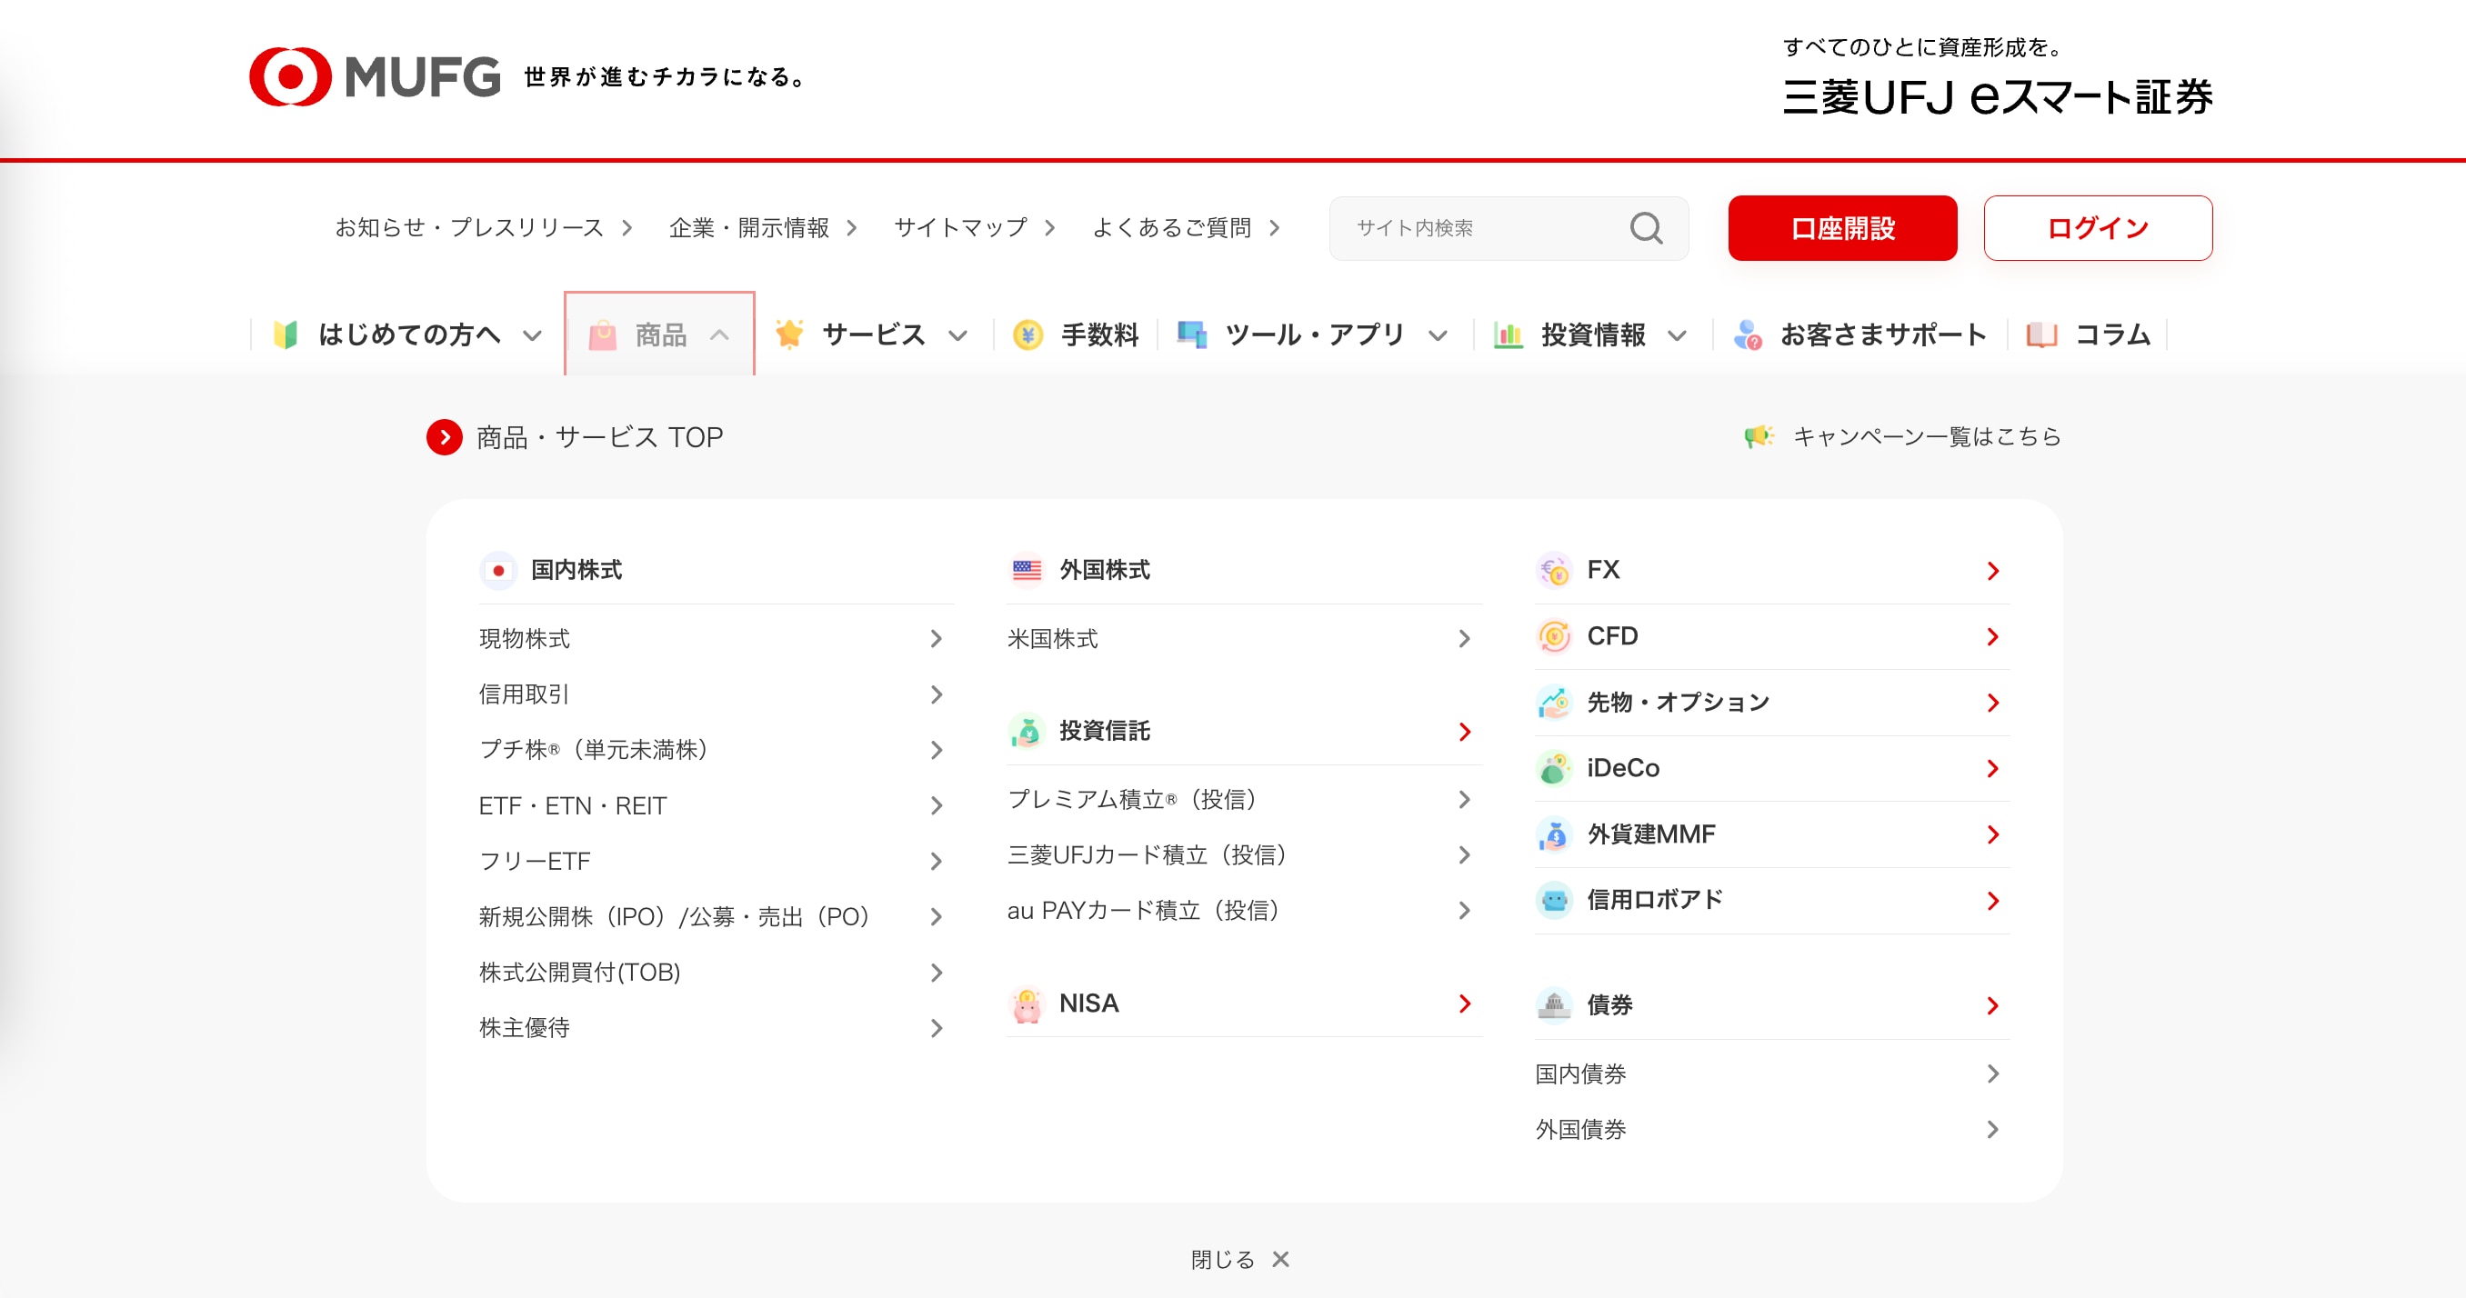Viewport: 2466px width, 1298px height.
Task: Click the FX currency icon
Action: point(1554,571)
